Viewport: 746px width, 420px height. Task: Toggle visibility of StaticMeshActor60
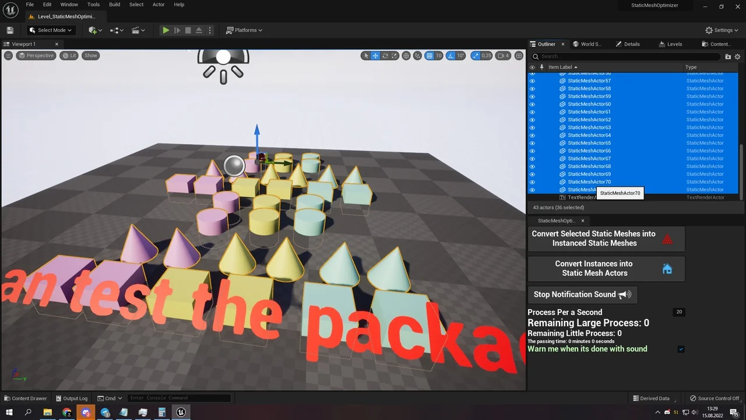532,104
